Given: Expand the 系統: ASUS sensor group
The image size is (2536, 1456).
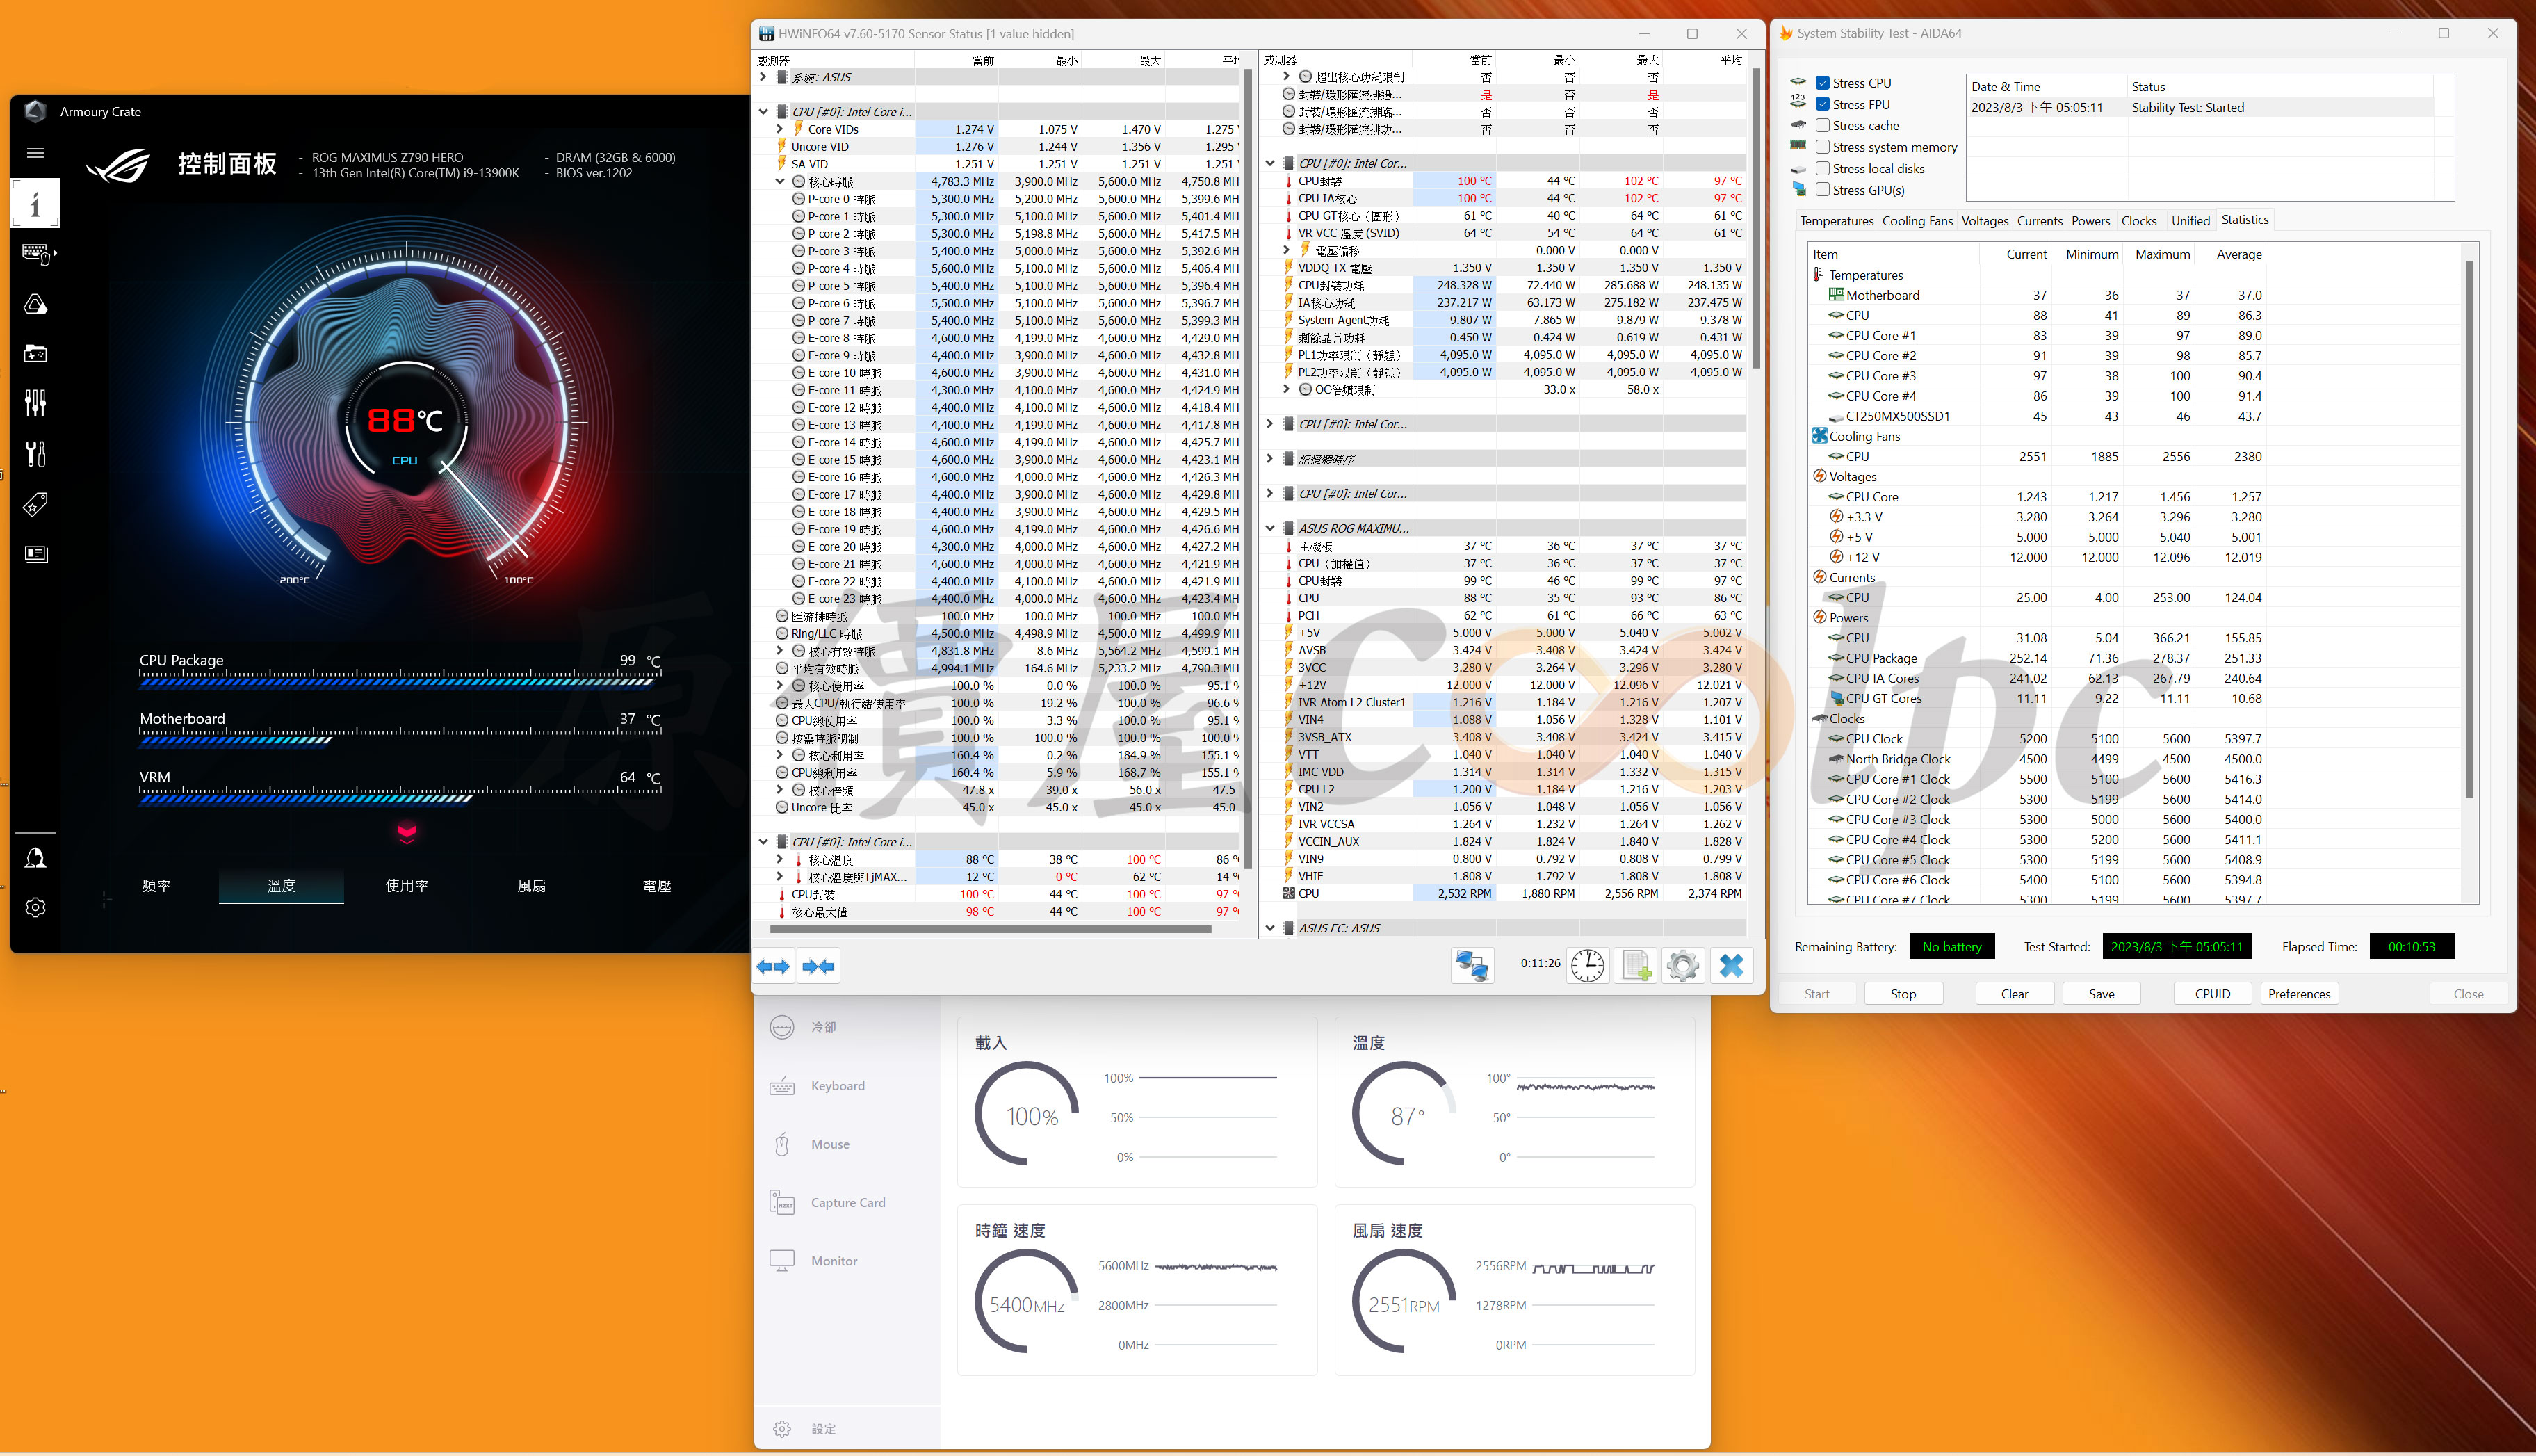Looking at the screenshot, I should tap(763, 77).
